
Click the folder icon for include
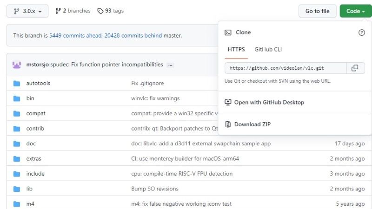click(17, 174)
